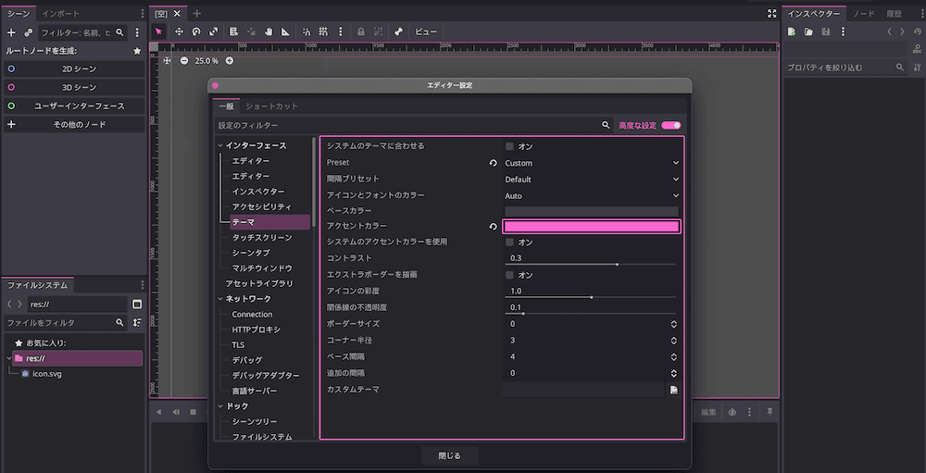926x473 pixels.
Task: Collapse the ネットワーク tree section
Action: pyautogui.click(x=220, y=299)
